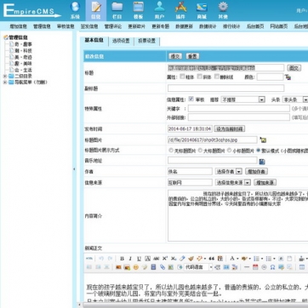The image size is (308, 308).
Task: Insert blockquote using quote icon
Action: [x=212, y=259]
